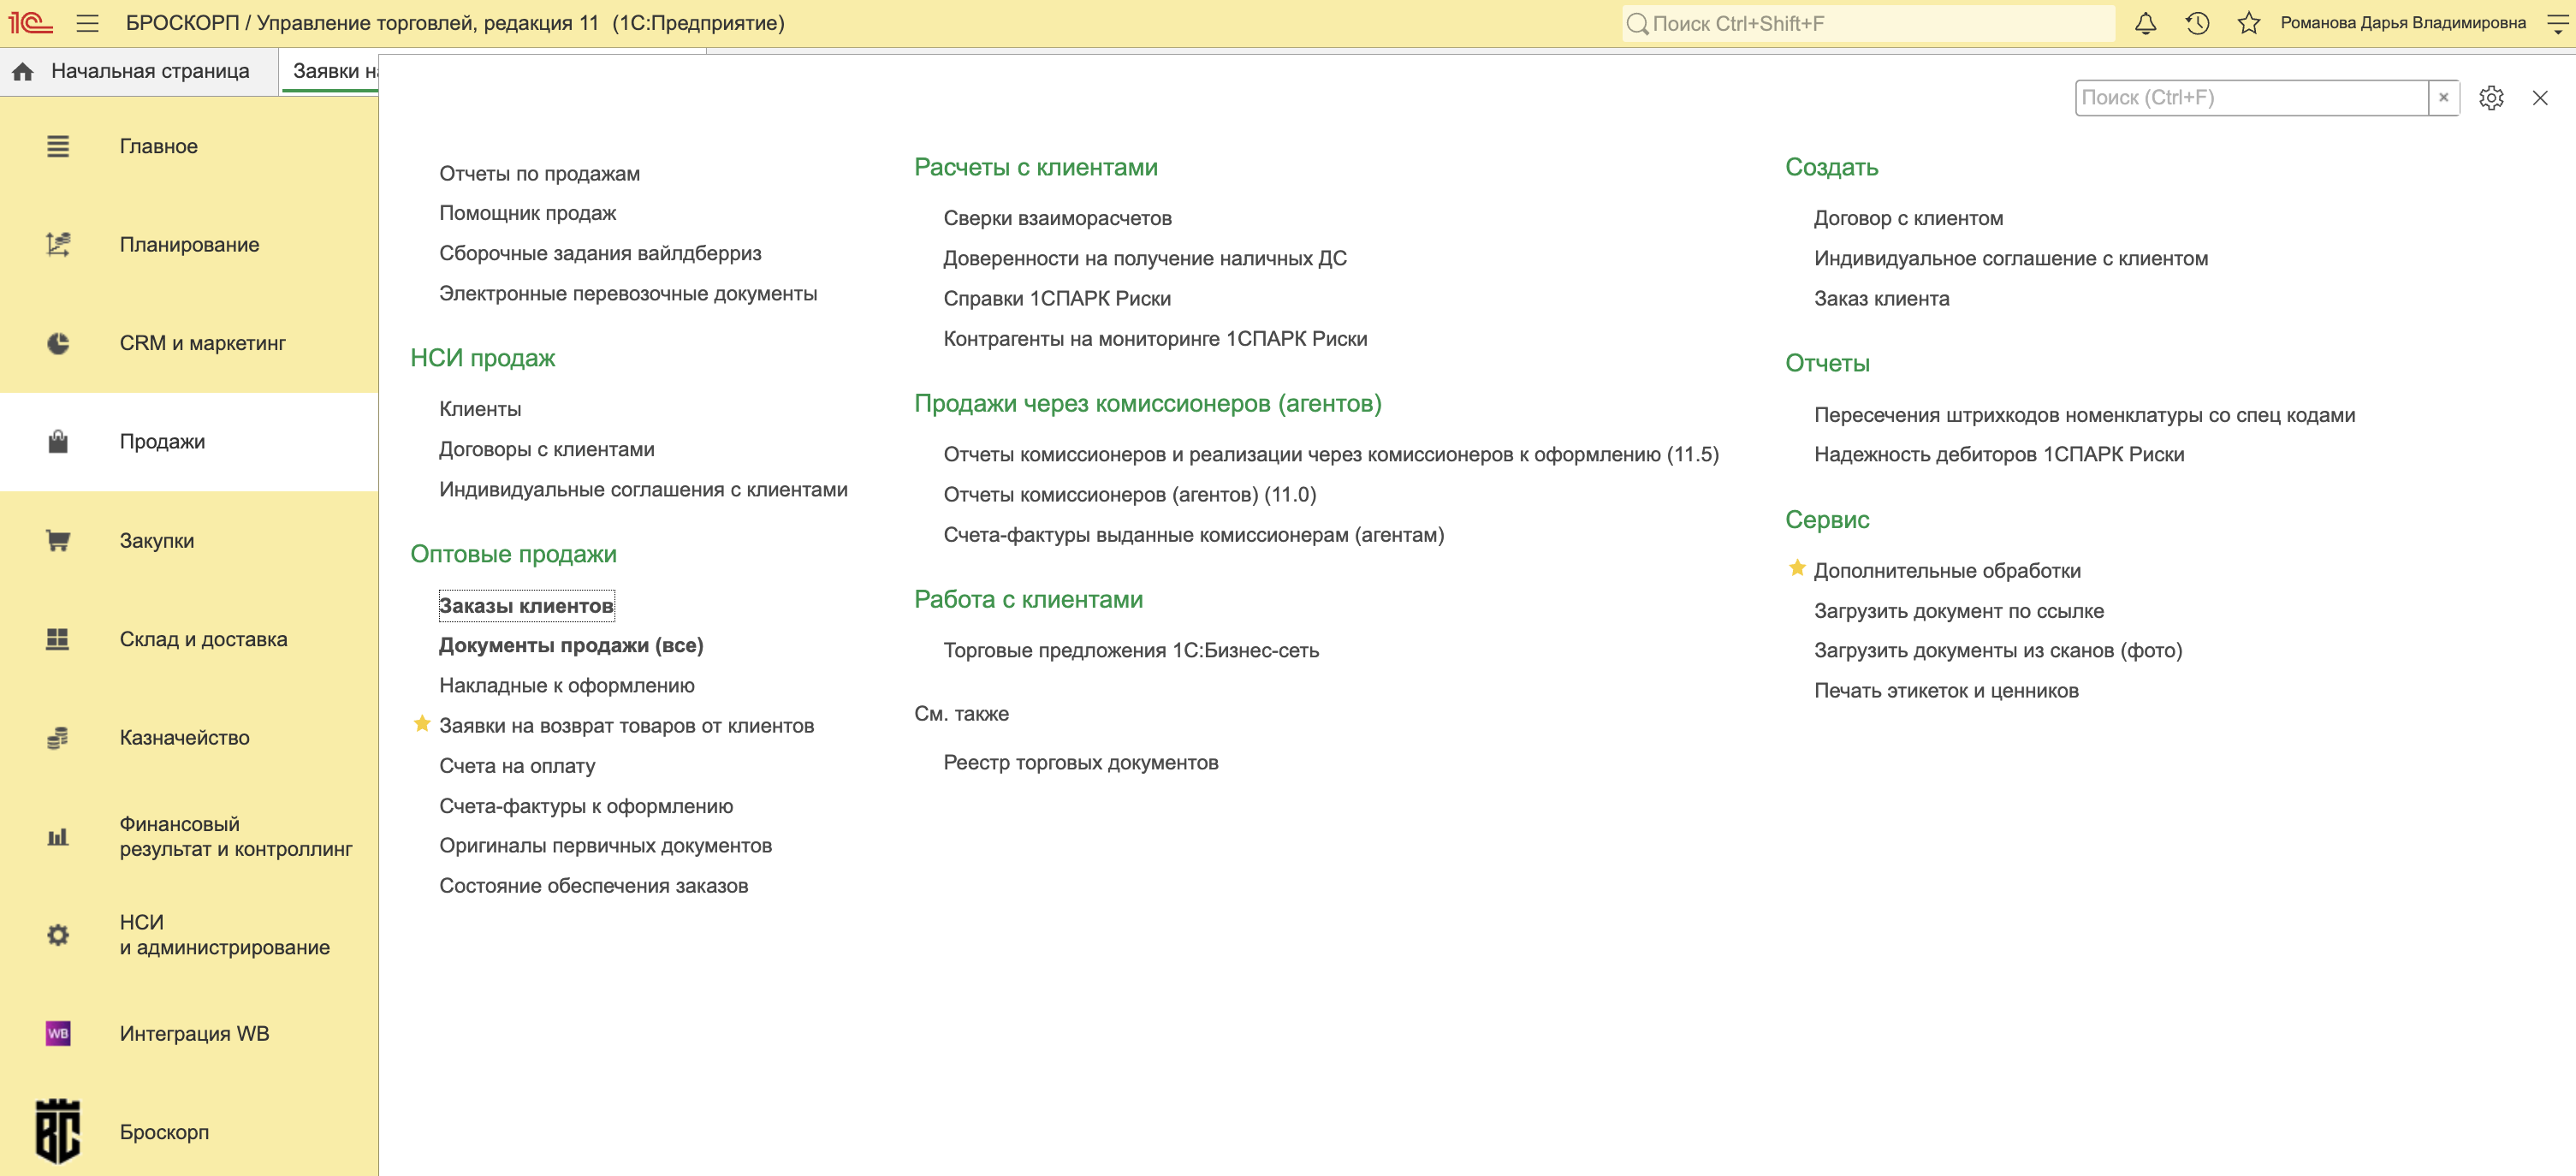The height and width of the screenshot is (1176, 2576).
Task: Open the Главное section
Action: pyautogui.click(x=189, y=146)
